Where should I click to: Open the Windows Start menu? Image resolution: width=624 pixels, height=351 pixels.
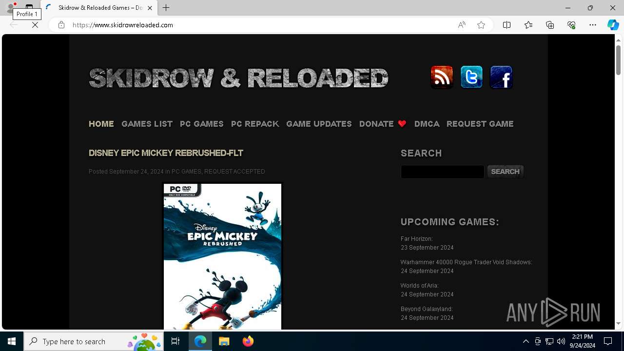point(12,341)
